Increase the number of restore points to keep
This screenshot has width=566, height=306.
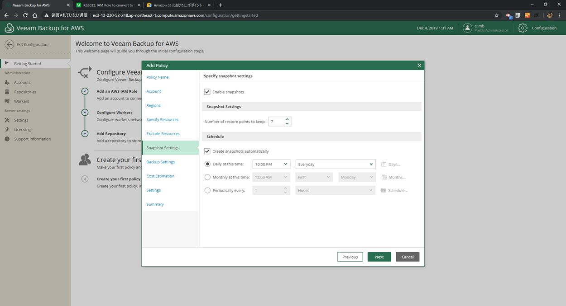[287, 119]
